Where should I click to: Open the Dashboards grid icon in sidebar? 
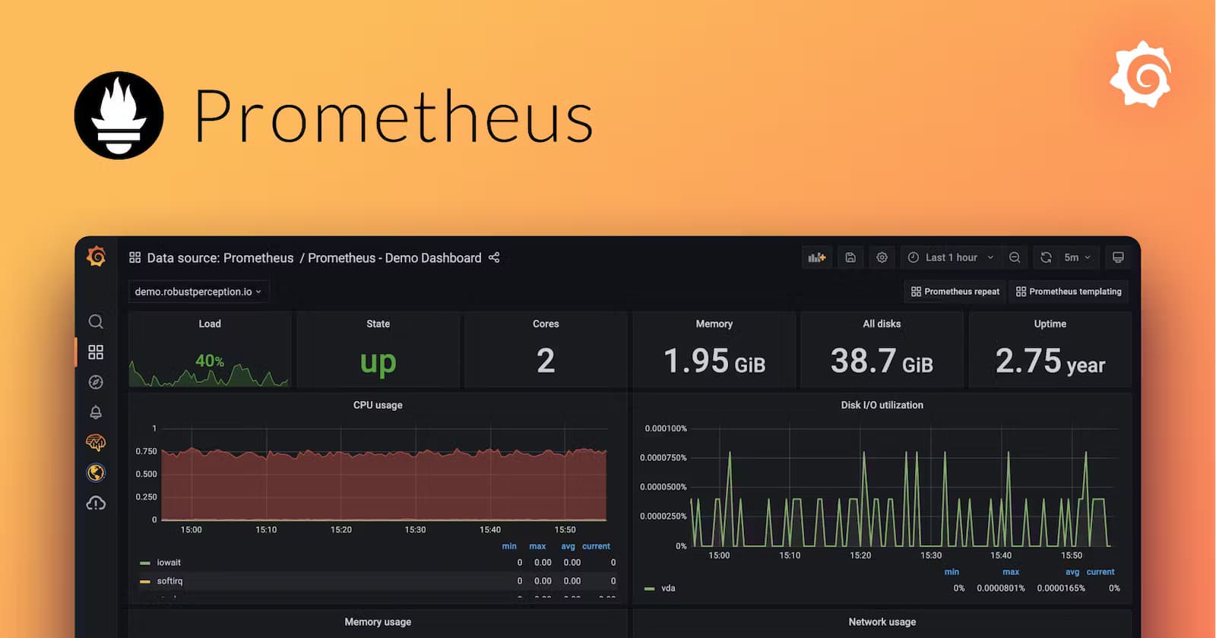pos(96,352)
